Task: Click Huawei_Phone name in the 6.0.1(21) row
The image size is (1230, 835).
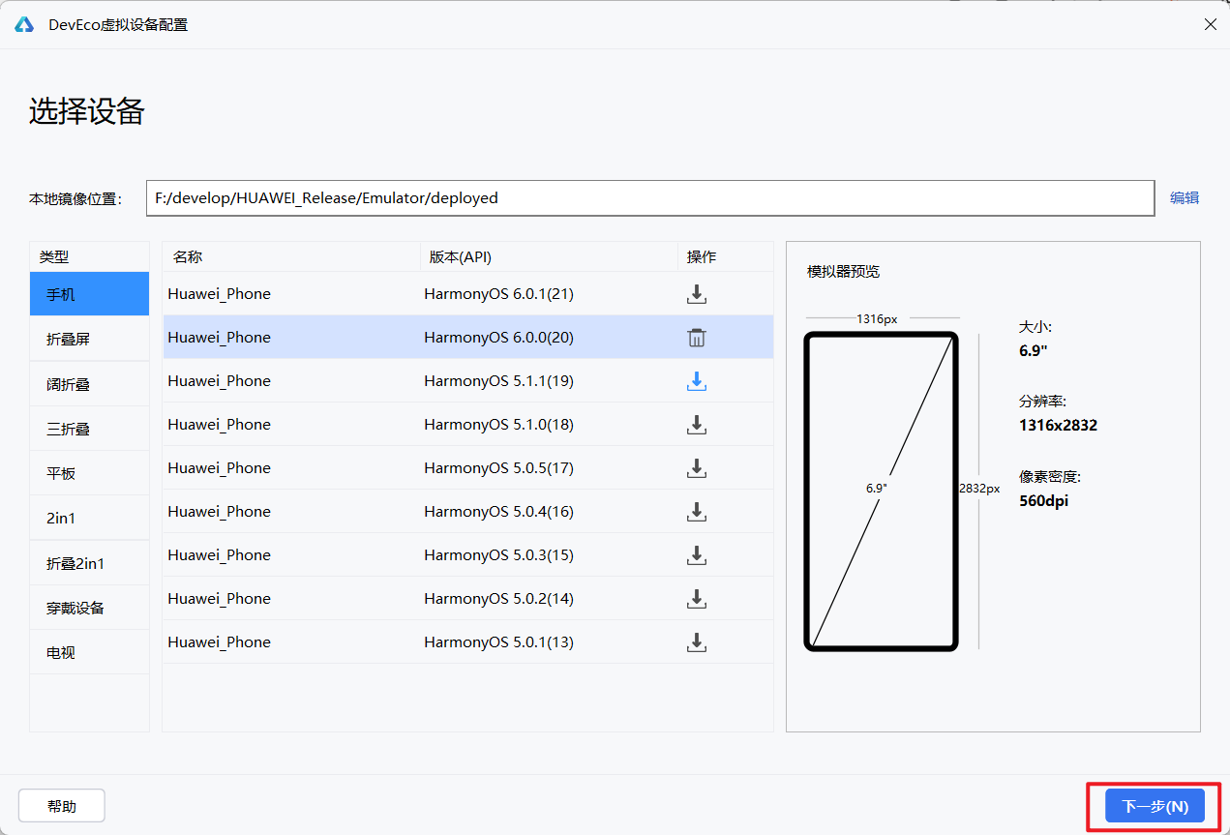Action: tap(219, 294)
